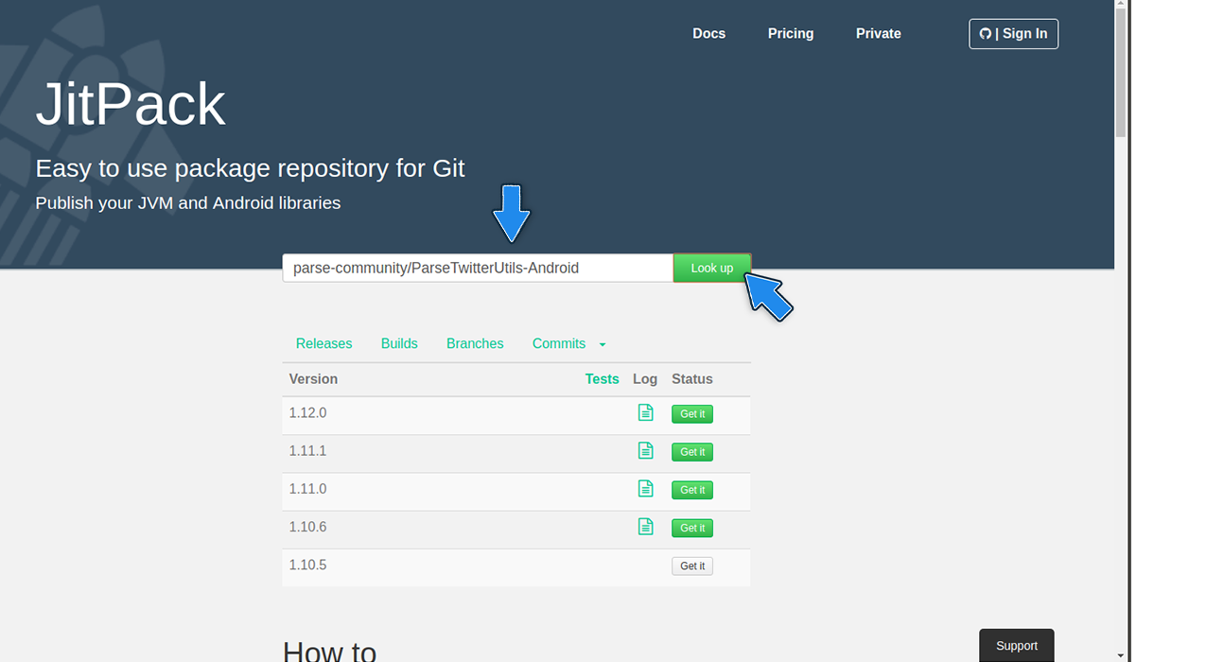Switch to the Builds tab
This screenshot has height=662, width=1206.
click(399, 343)
